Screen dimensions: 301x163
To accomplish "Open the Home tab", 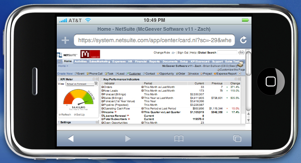I will (x=68, y=61).
